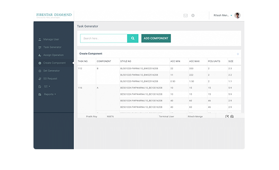Click Acc Max value 222

click(x=191, y=75)
